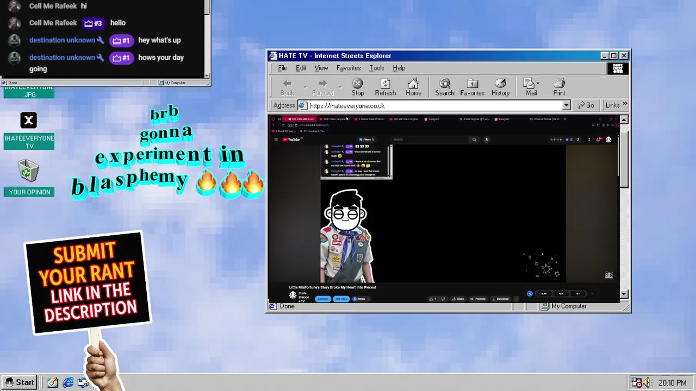The image size is (696, 391).
Task: Expand the Back button history arrow
Action: click(x=305, y=87)
